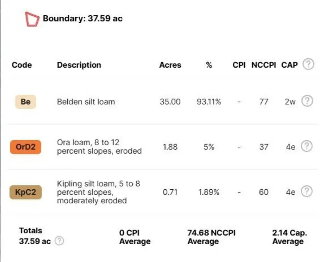
Task: Click the 74.68 NCCPI Average total
Action: [x=211, y=237]
